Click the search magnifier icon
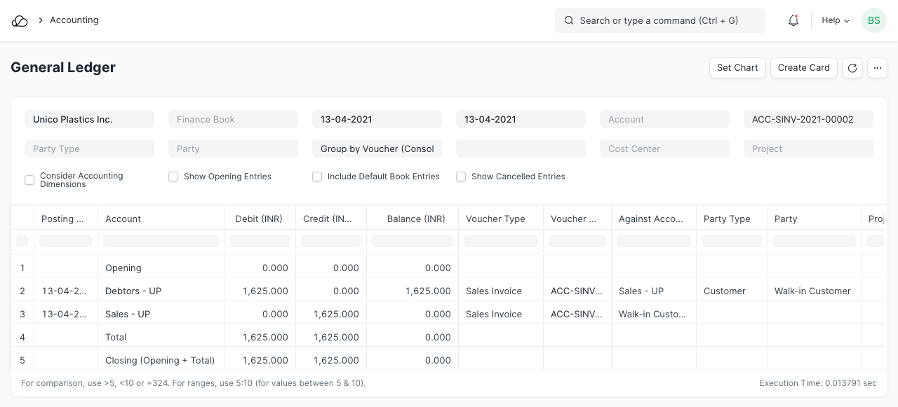Viewport: 898px width, 407px height. [569, 21]
